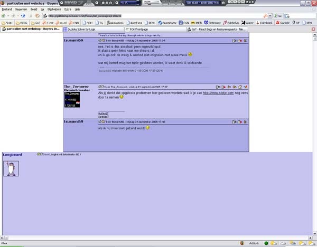The width and height of the screenshot is (317, 247).
Task: Open the nu.nl feed bookmark
Action: pyautogui.click(x=61, y=23)
